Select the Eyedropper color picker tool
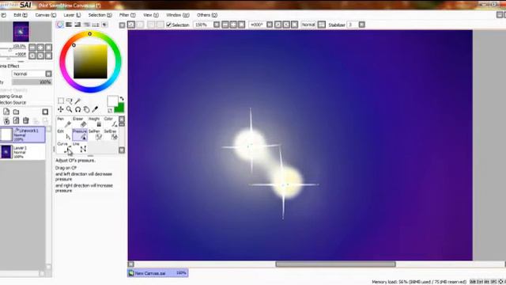Image resolution: width=506 pixels, height=285 pixels. click(x=95, y=109)
